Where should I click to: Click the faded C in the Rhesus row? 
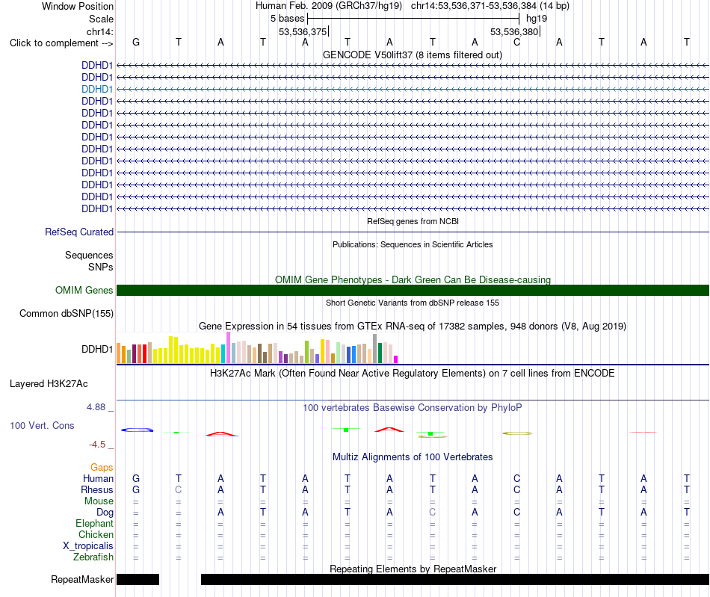point(179,489)
